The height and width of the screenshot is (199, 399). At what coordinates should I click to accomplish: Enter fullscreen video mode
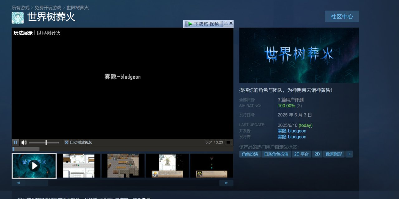(x=228, y=142)
